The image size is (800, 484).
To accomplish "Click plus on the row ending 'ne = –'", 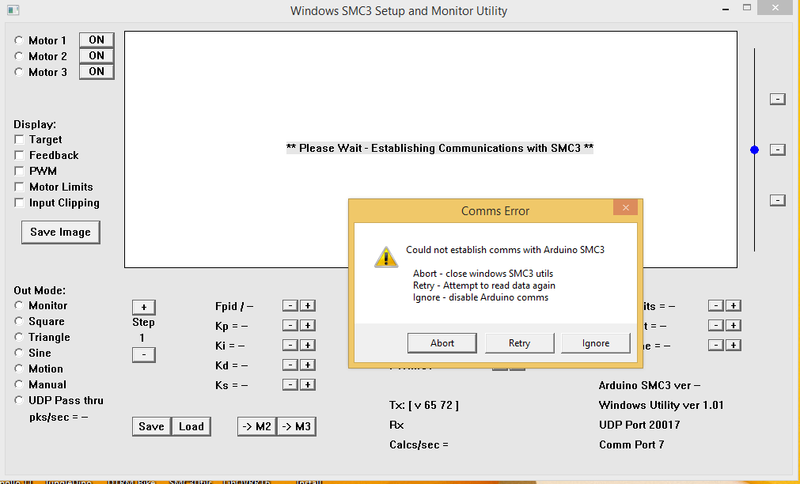I will click(734, 346).
